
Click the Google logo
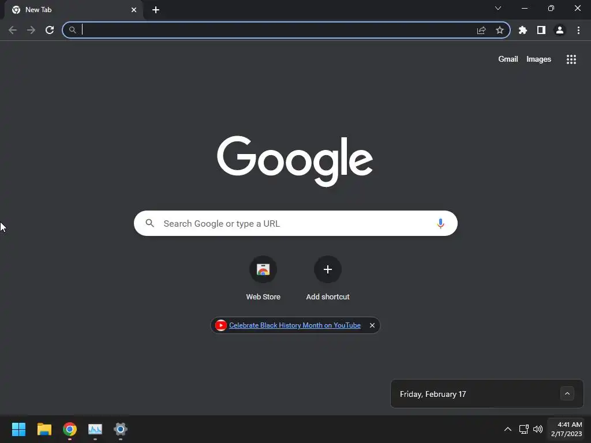[295, 161]
